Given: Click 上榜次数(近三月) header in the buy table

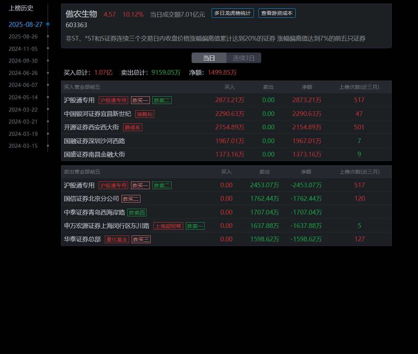Looking at the screenshot, I should click(359, 87).
